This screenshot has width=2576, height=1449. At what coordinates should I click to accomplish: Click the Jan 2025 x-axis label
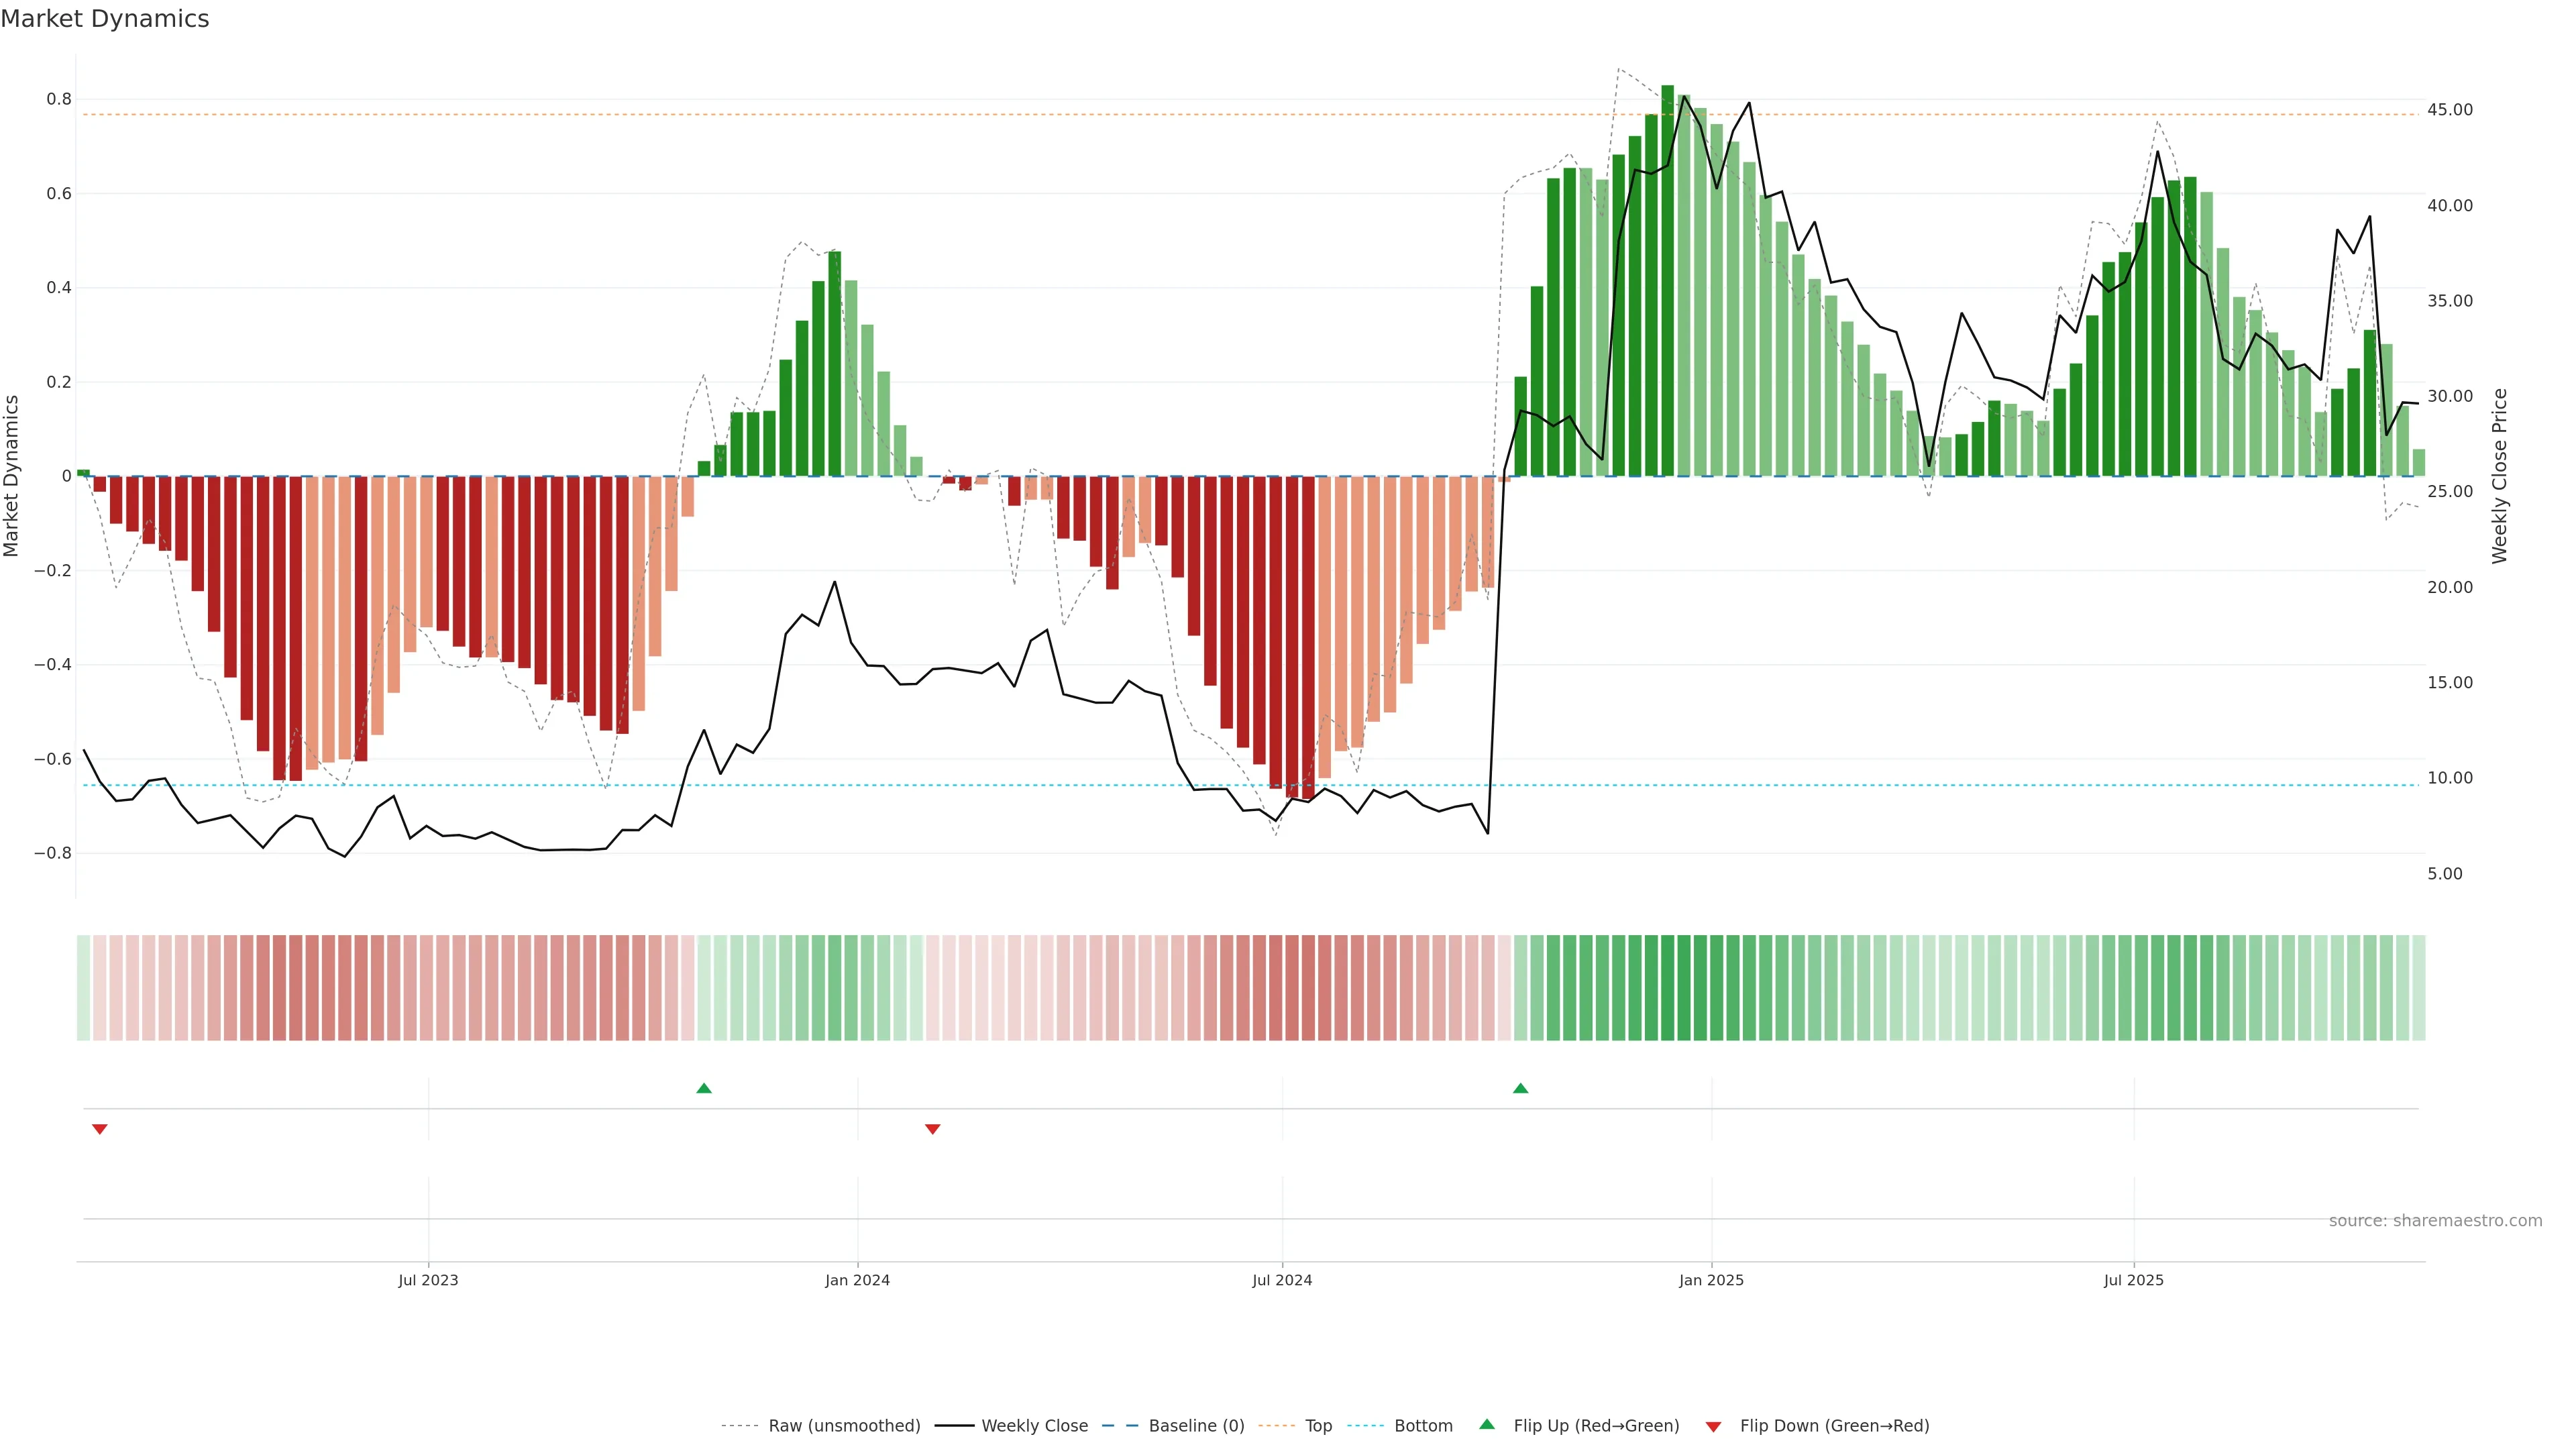coord(1711,1280)
